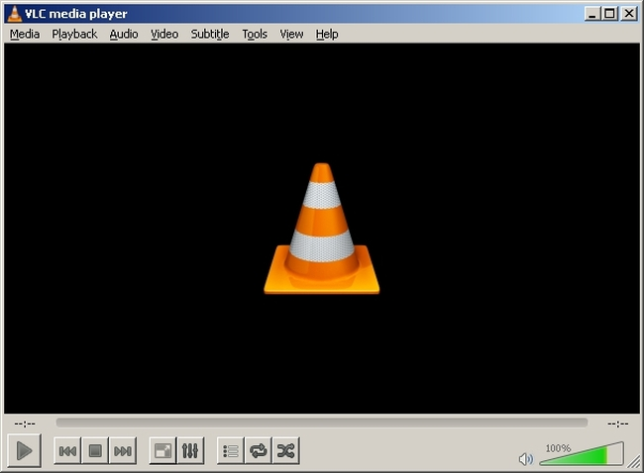Open the Subtitle menu
This screenshot has width=644, height=473.
[x=210, y=34]
